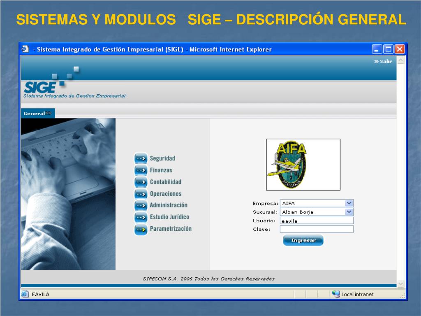Click the EAVILA status bar text
Viewport: 421px width, 316px height.
pyautogui.click(x=41, y=295)
